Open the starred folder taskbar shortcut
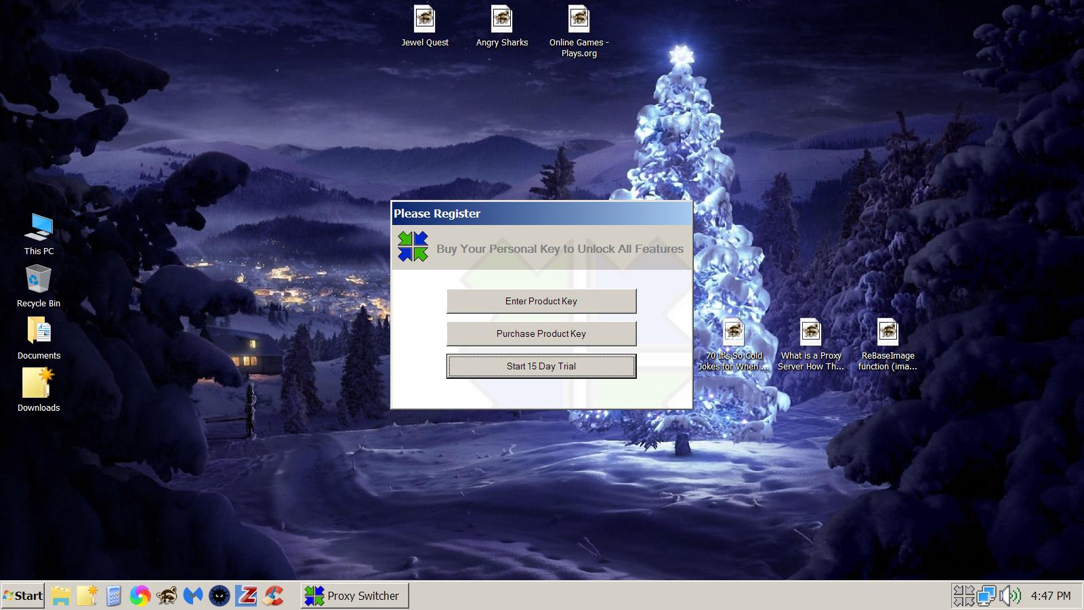This screenshot has height=610, width=1084. click(87, 596)
